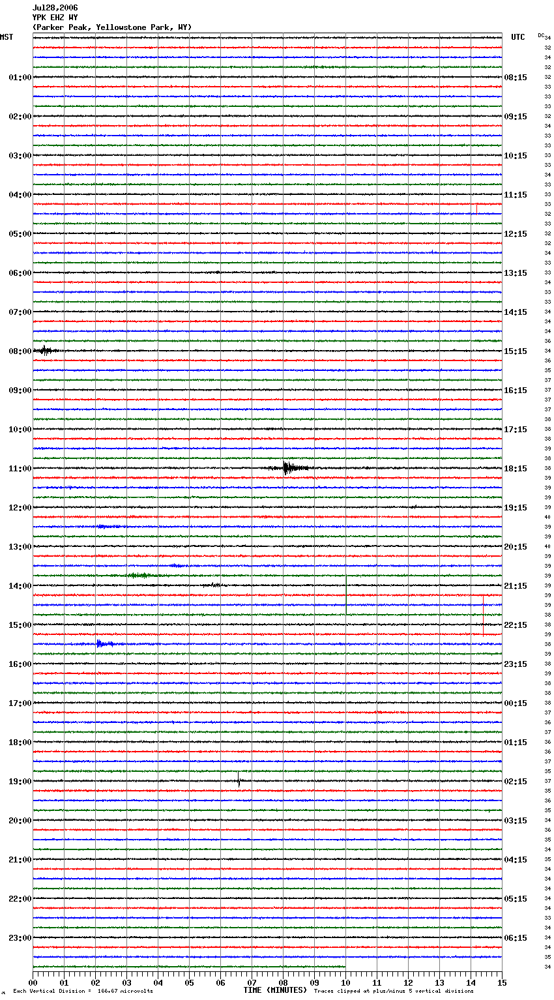Screen dimensions: 554x1000
Task: Click the DC column header at top right
Action: 541,35
